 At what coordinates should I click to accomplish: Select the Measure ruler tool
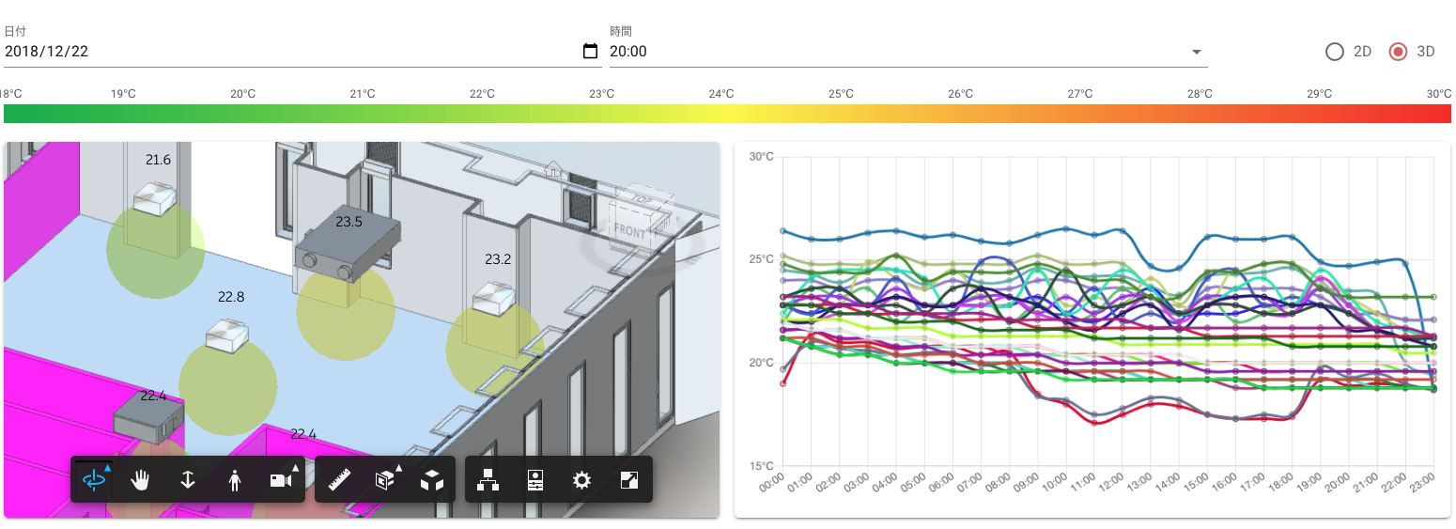click(x=338, y=480)
